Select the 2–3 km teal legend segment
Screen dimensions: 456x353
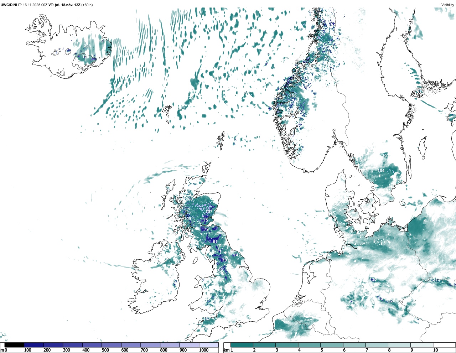coord(264,345)
